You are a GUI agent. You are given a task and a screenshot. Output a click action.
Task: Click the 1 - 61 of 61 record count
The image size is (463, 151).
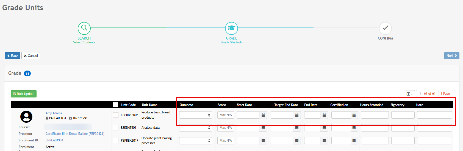point(427,94)
